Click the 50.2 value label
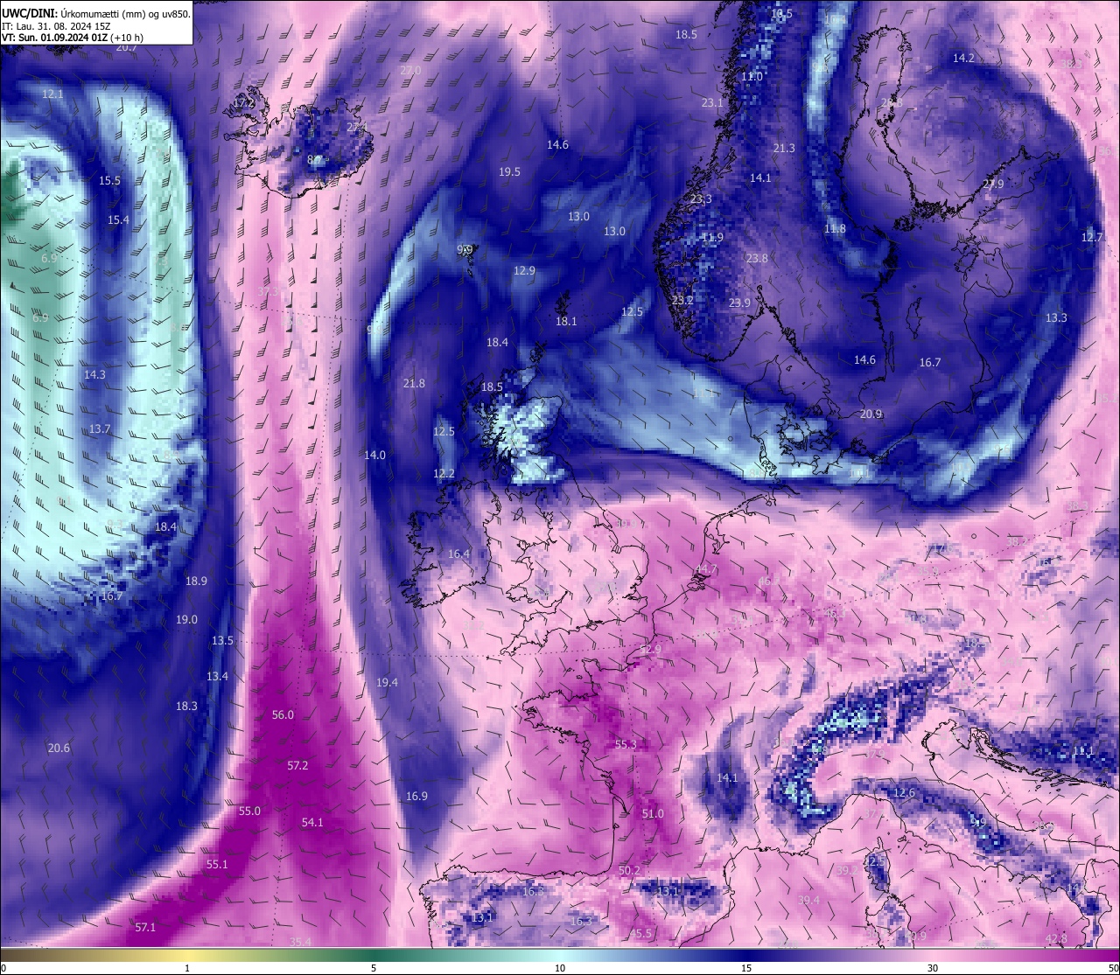1120x975 pixels. point(629,870)
